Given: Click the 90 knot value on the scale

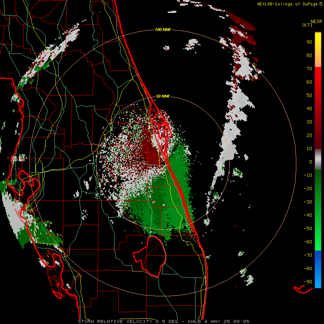Looking at the screenshot, I should coord(309,42).
